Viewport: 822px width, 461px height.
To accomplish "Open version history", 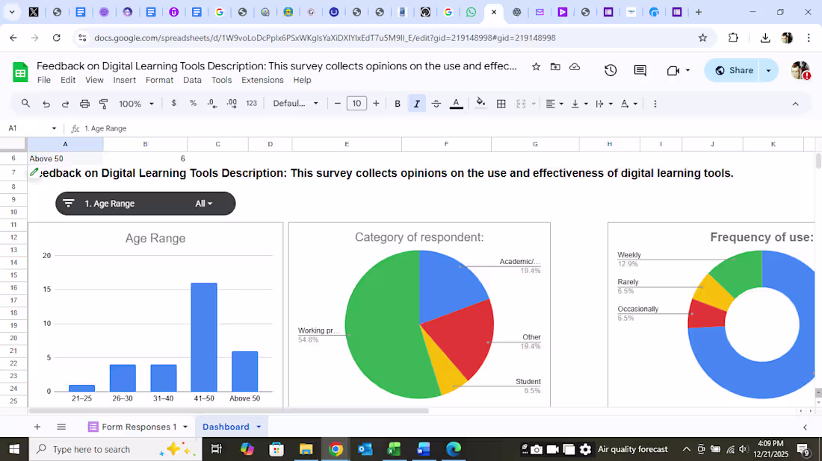I will click(x=611, y=69).
